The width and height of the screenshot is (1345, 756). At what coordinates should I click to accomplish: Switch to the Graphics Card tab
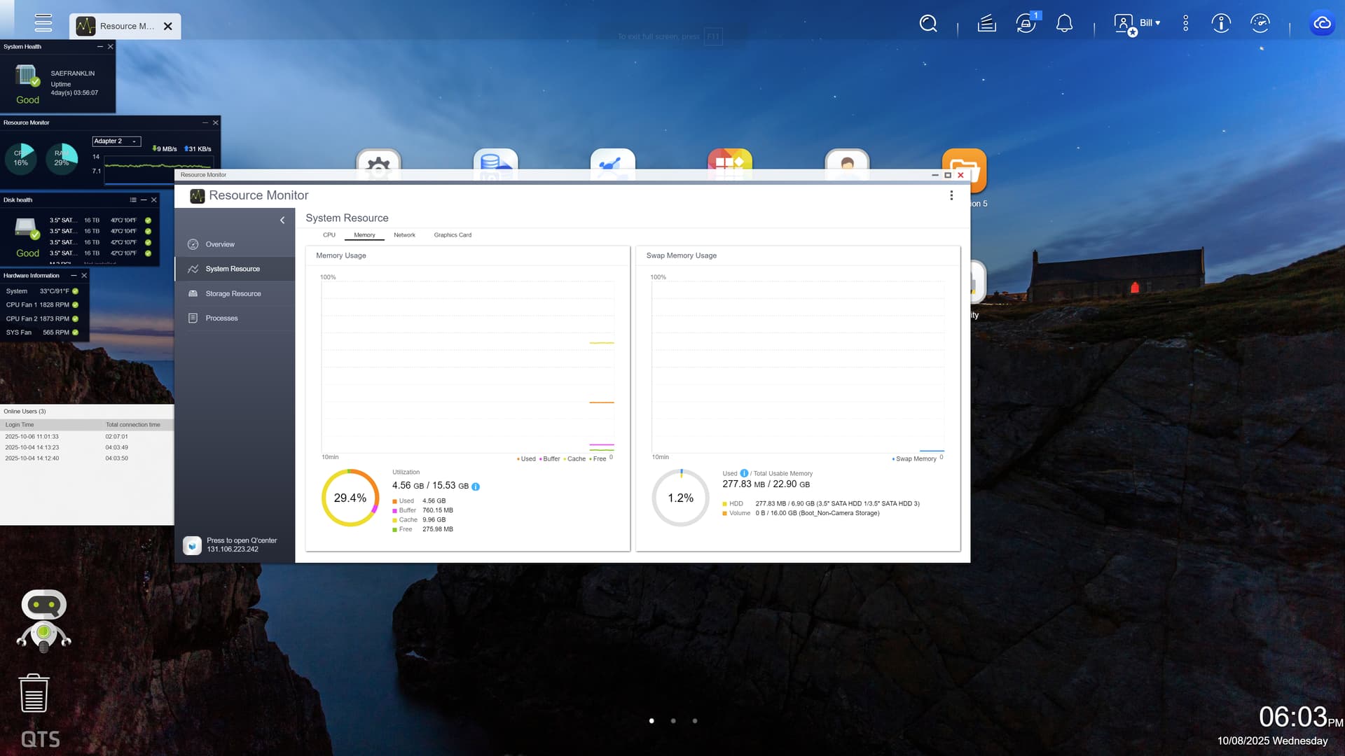coord(453,235)
